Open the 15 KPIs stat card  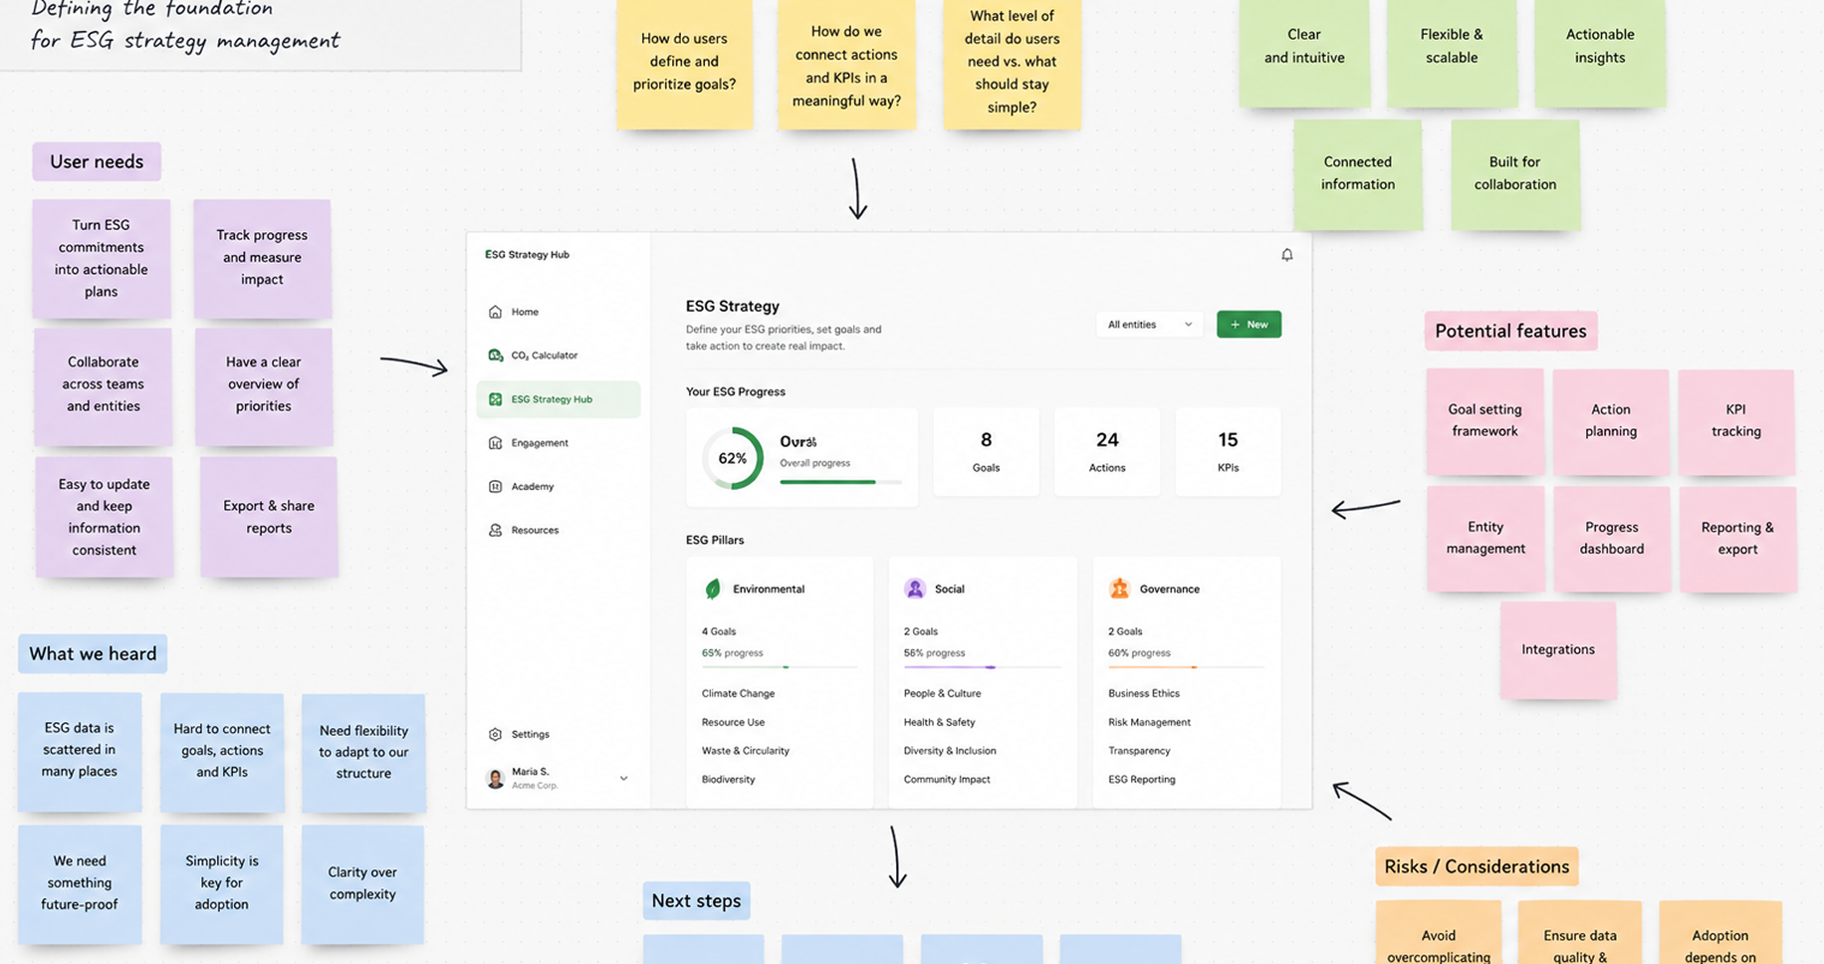tap(1228, 451)
